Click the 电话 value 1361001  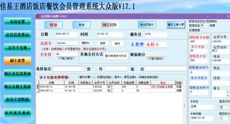pos(221,61)
